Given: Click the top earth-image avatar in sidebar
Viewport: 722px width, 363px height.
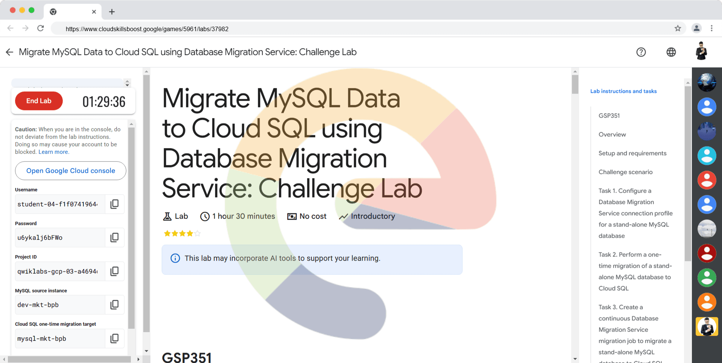Looking at the screenshot, I should click(707, 83).
